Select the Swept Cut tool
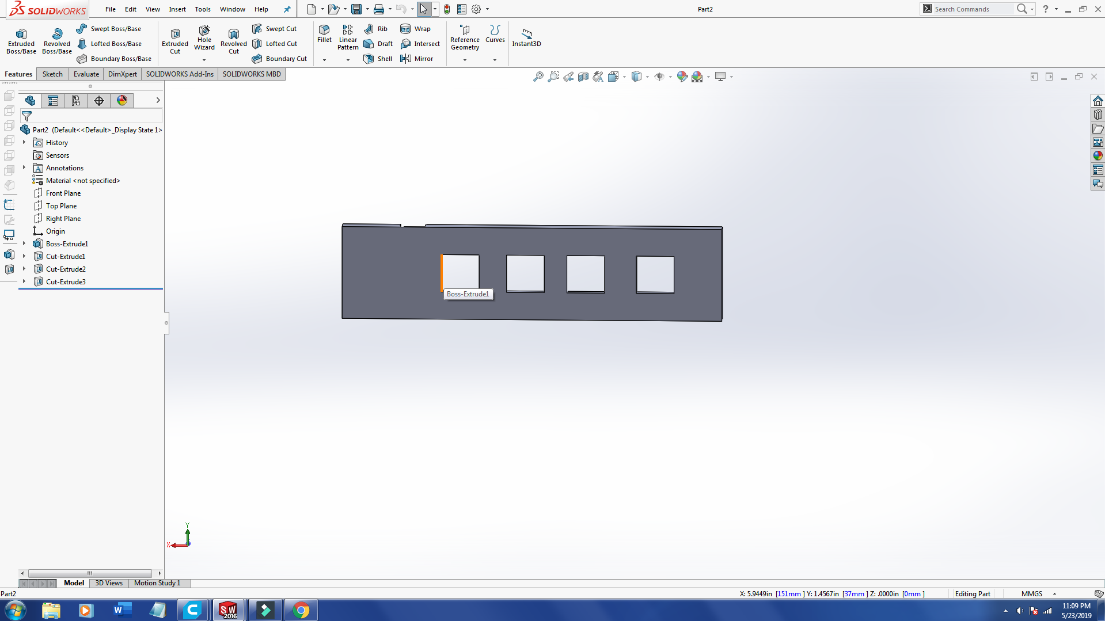Viewport: 1105px width, 621px height. [275, 29]
